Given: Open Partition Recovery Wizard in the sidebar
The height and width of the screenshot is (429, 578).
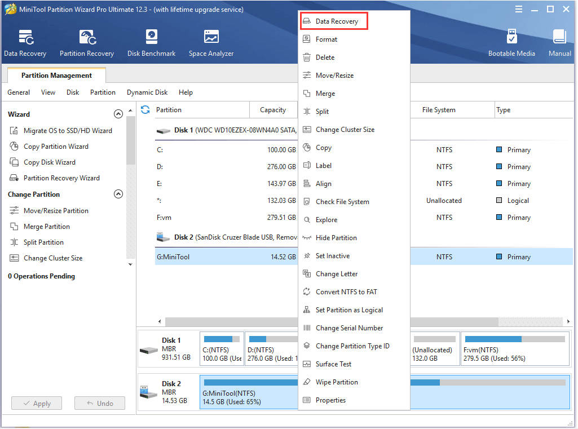Looking at the screenshot, I should click(x=61, y=178).
